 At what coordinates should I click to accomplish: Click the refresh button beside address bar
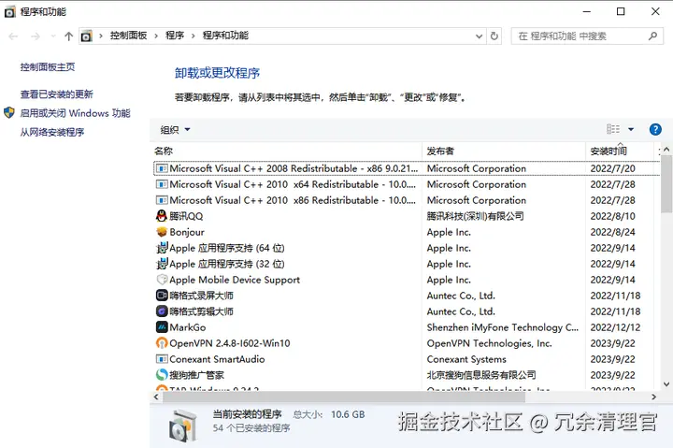click(494, 36)
